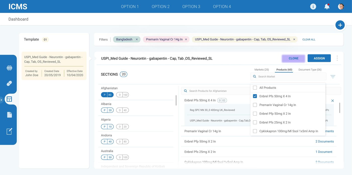Open Reg SPC NN 30_0 400mg UK_Reviewed document

(x=212, y=110)
